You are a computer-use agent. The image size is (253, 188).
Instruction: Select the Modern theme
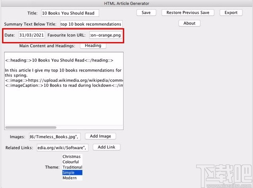point(72,178)
